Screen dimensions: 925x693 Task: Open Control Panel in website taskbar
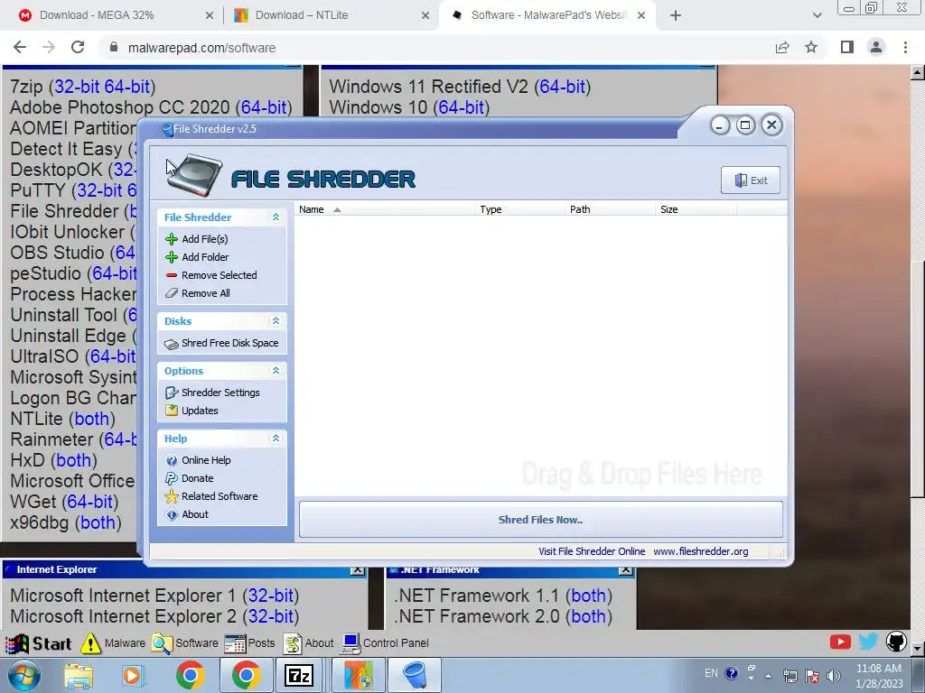[x=385, y=643]
